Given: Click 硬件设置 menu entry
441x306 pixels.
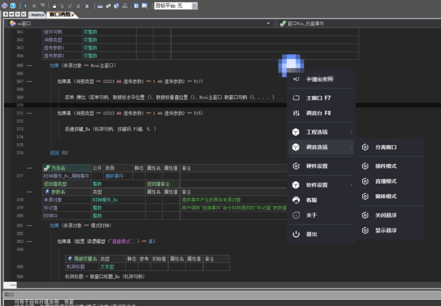Looking at the screenshot, I should click(317, 166).
